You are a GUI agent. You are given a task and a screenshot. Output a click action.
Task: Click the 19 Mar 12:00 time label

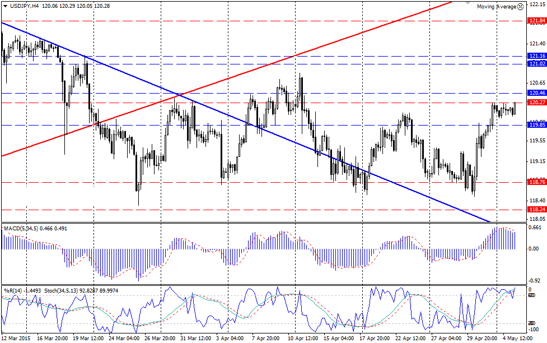pos(88,339)
